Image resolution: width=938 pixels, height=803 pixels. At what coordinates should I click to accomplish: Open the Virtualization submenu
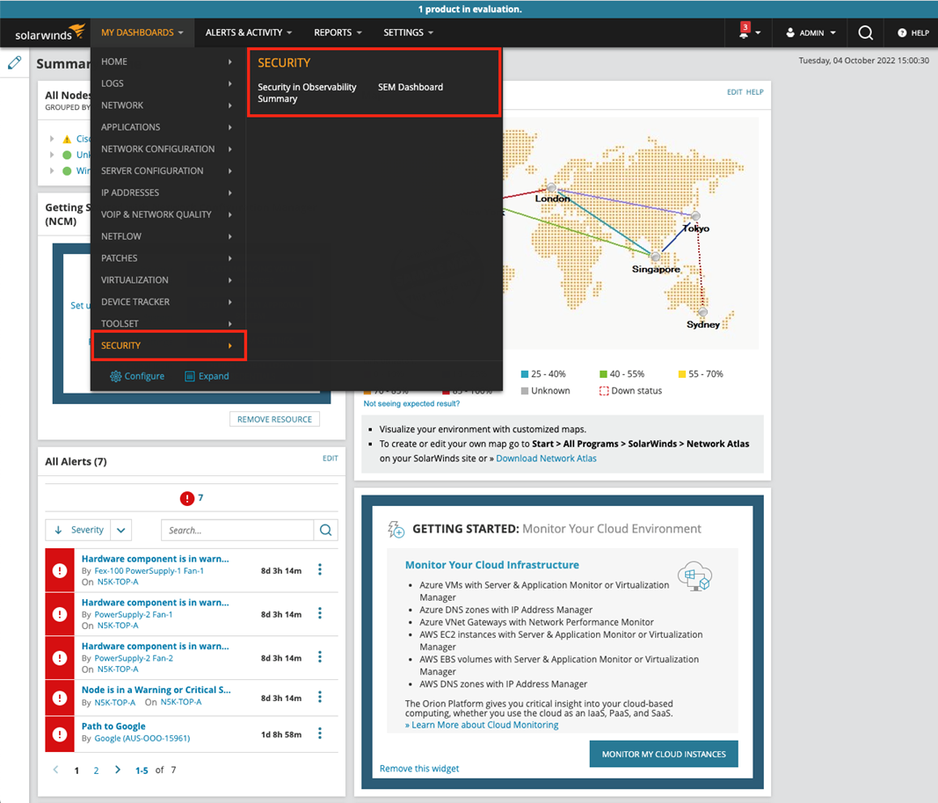tap(166, 280)
